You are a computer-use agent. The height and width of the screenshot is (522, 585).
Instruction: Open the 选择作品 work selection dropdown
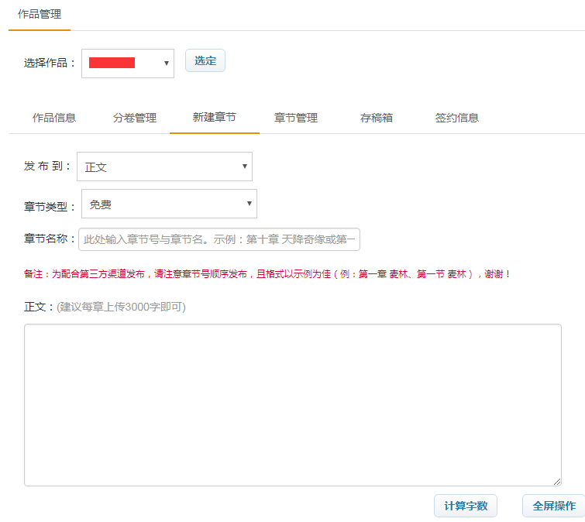click(x=128, y=64)
